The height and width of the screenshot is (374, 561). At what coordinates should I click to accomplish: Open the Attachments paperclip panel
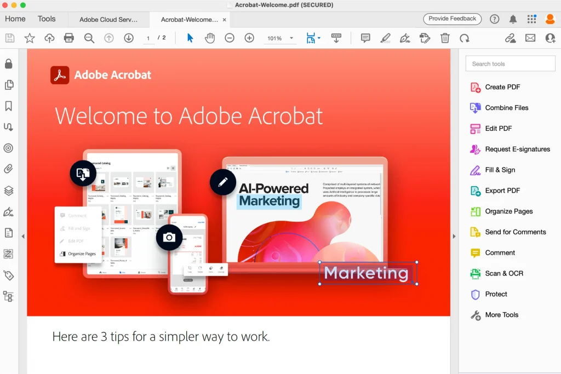pos(8,169)
